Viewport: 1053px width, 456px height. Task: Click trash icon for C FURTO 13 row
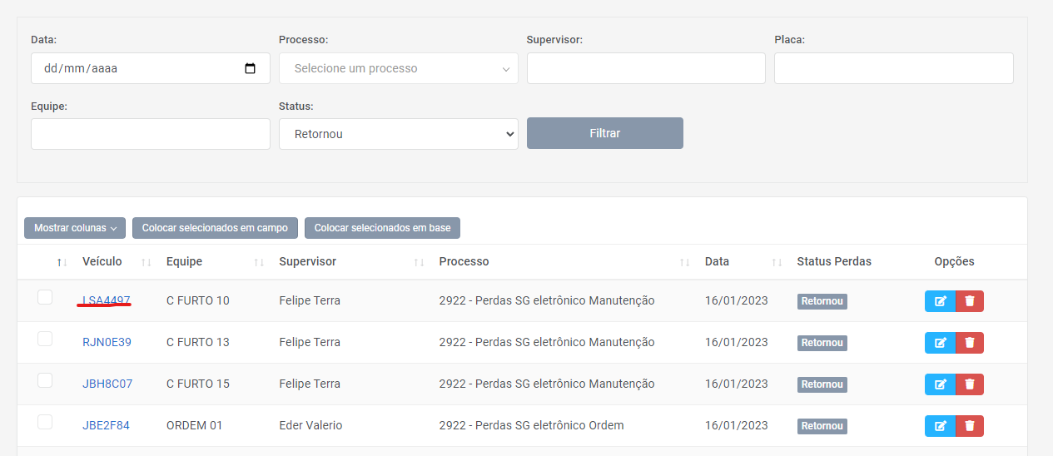click(x=970, y=343)
